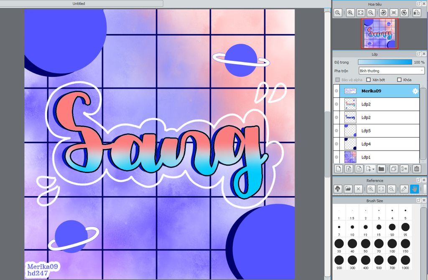Screen dimensions: 428x280
Task: Select the Reference hand tool
Action: click(x=414, y=189)
